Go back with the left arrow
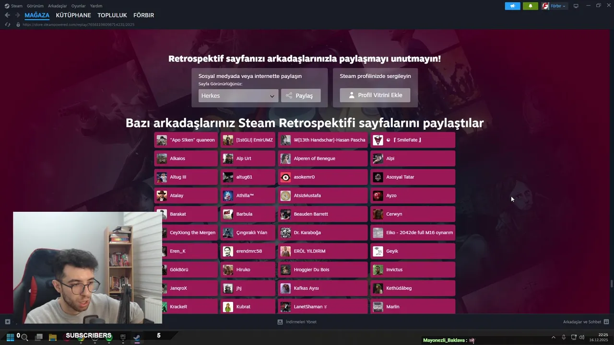The image size is (614, 345). pyautogui.click(x=7, y=15)
